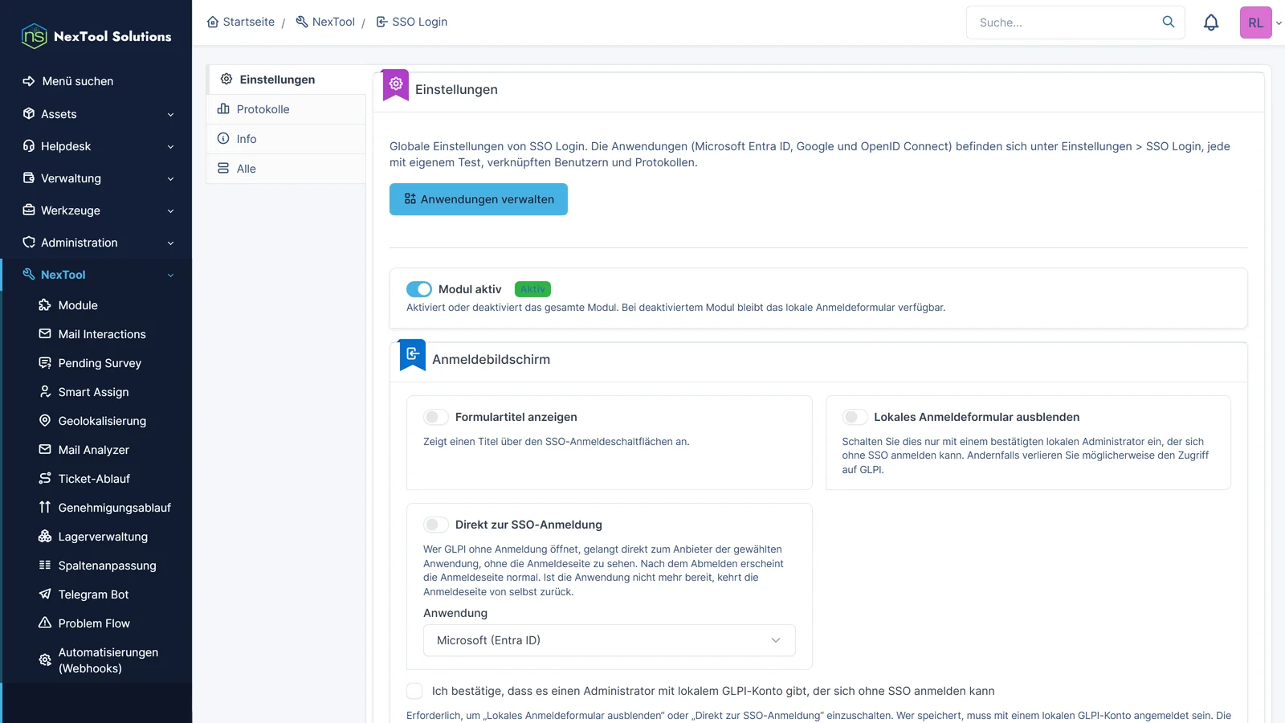Switch to the Info tab
The width and height of the screenshot is (1285, 723).
click(x=286, y=139)
